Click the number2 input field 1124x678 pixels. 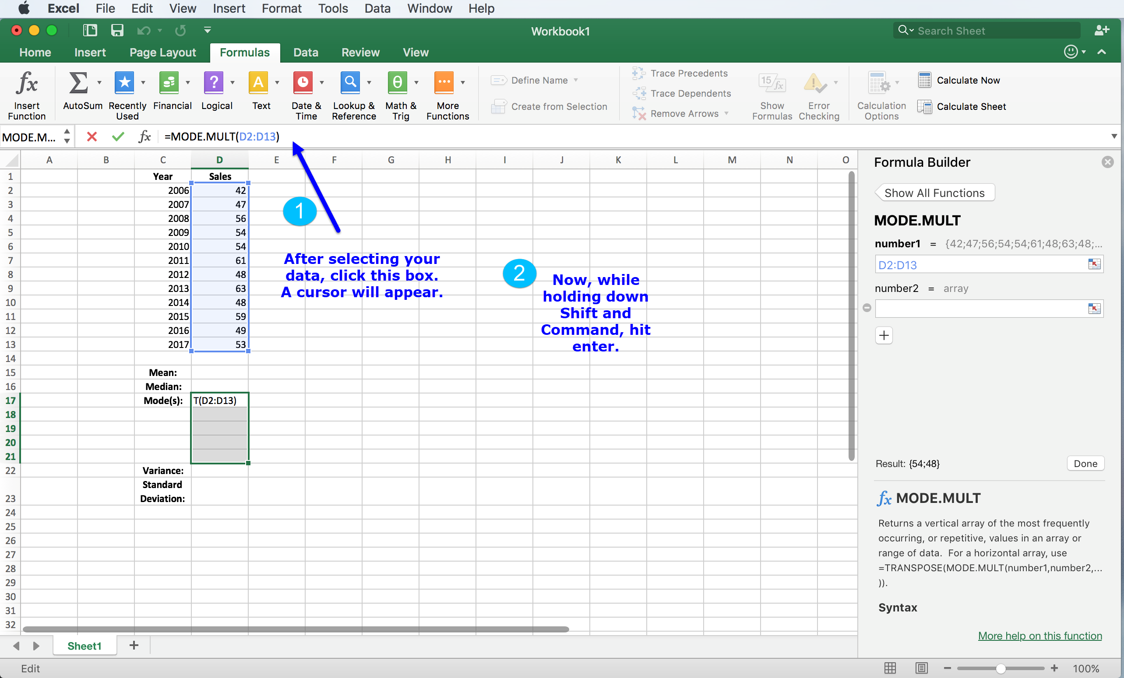[x=981, y=309]
